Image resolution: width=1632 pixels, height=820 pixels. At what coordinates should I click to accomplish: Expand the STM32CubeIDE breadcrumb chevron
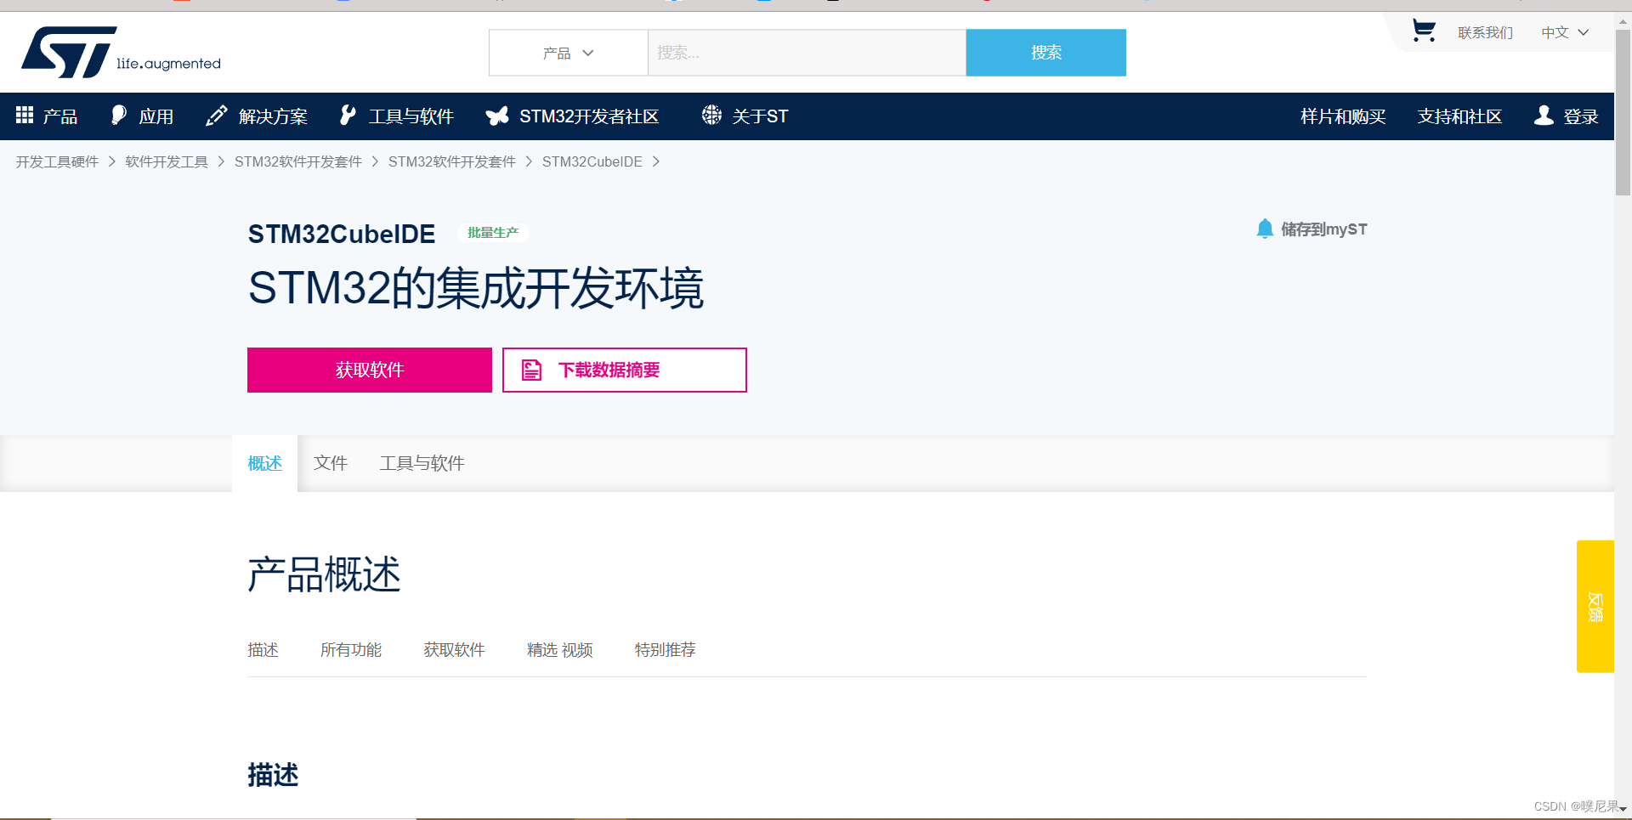(x=656, y=161)
